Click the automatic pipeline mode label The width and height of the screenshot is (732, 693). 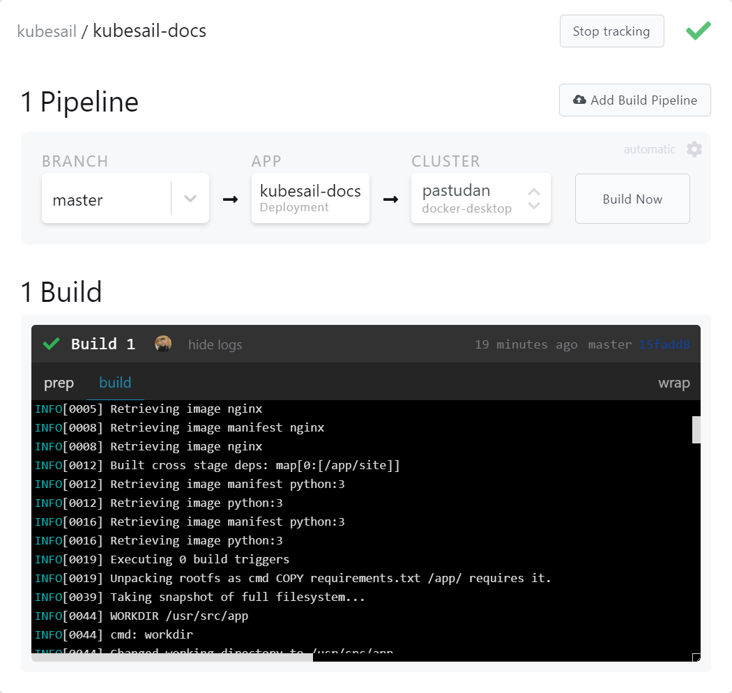click(x=649, y=149)
